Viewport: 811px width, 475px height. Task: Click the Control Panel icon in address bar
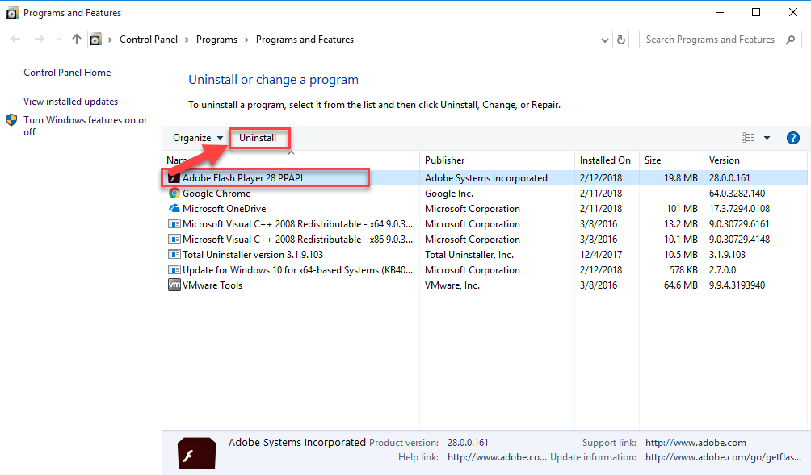tap(95, 40)
